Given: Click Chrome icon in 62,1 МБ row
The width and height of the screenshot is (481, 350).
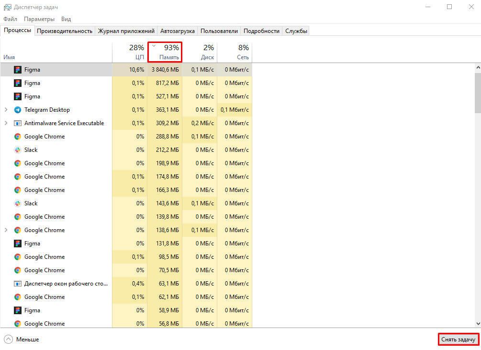Looking at the screenshot, I should (18, 297).
